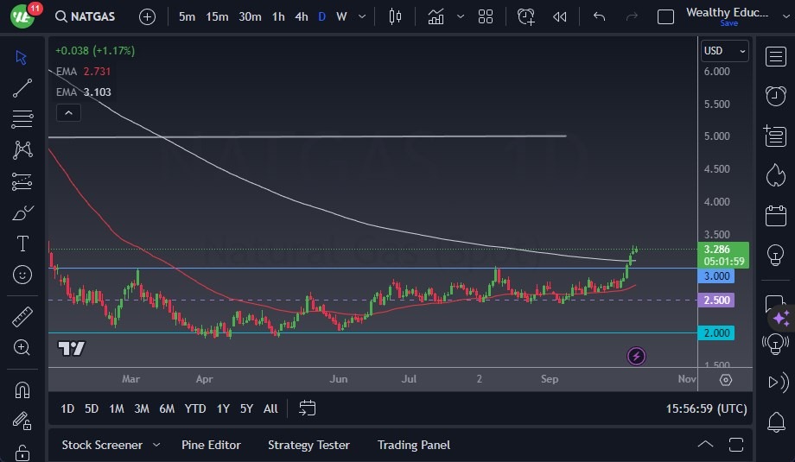Choose the text annotation tool
This screenshot has width=795, height=462.
point(22,244)
